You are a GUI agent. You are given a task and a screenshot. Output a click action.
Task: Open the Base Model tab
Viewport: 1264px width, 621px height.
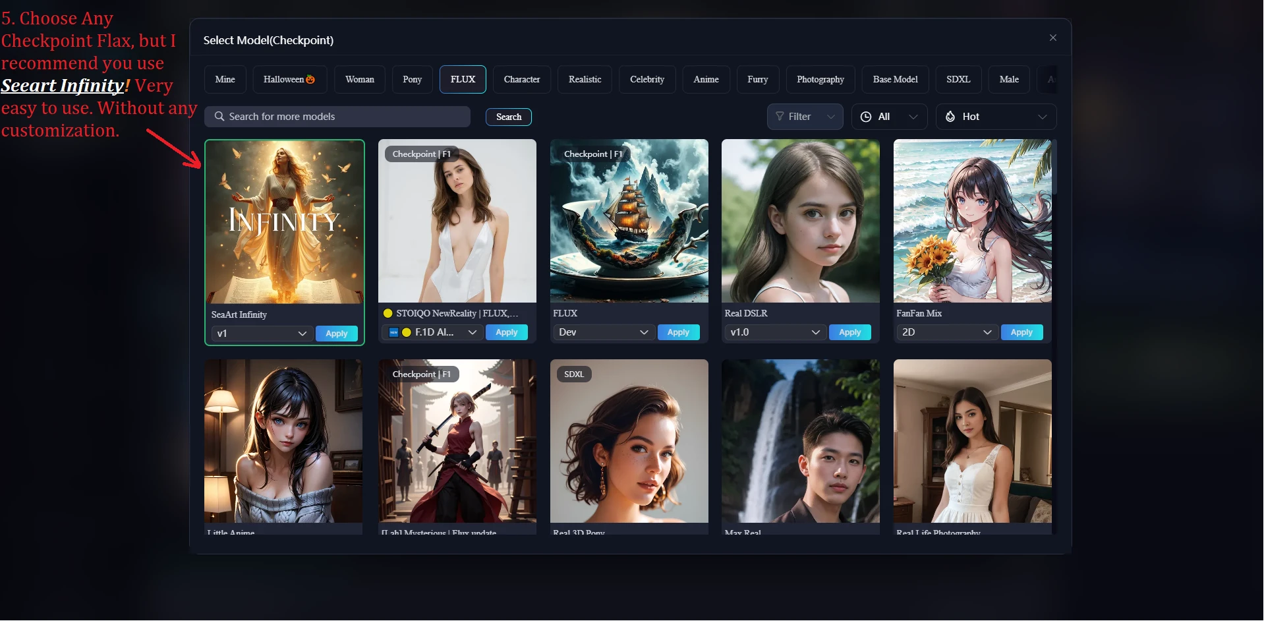point(895,79)
